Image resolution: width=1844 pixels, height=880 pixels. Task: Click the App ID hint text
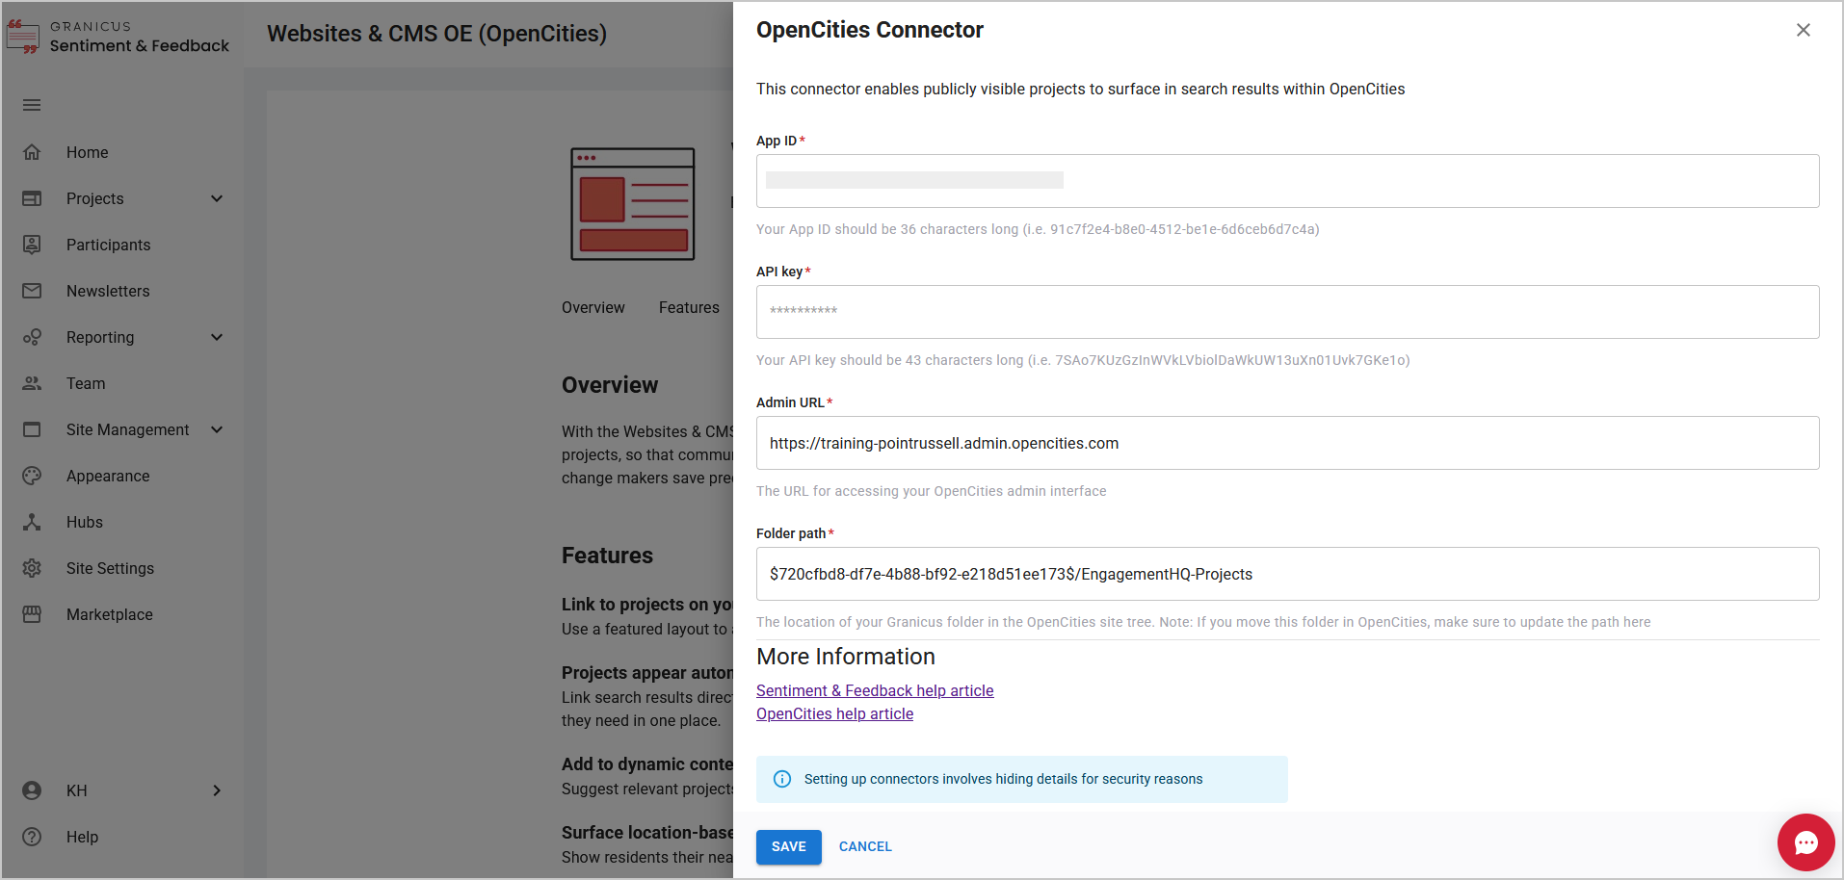click(1038, 229)
